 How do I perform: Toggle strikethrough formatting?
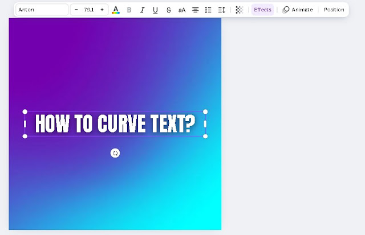(x=169, y=10)
